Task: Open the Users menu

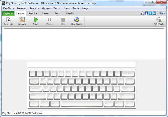Action: (x=66, y=8)
